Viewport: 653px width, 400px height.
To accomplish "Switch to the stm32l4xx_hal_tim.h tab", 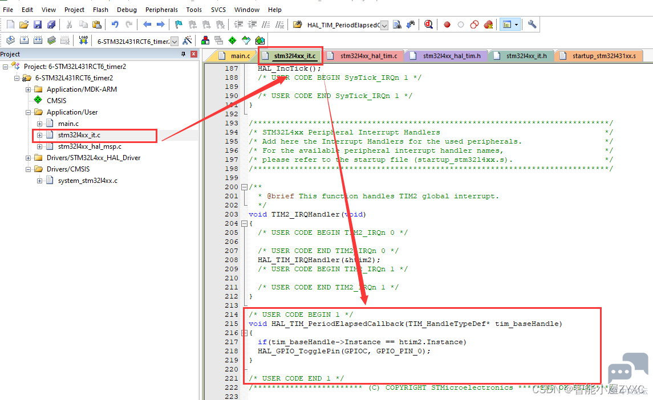I will [445, 56].
